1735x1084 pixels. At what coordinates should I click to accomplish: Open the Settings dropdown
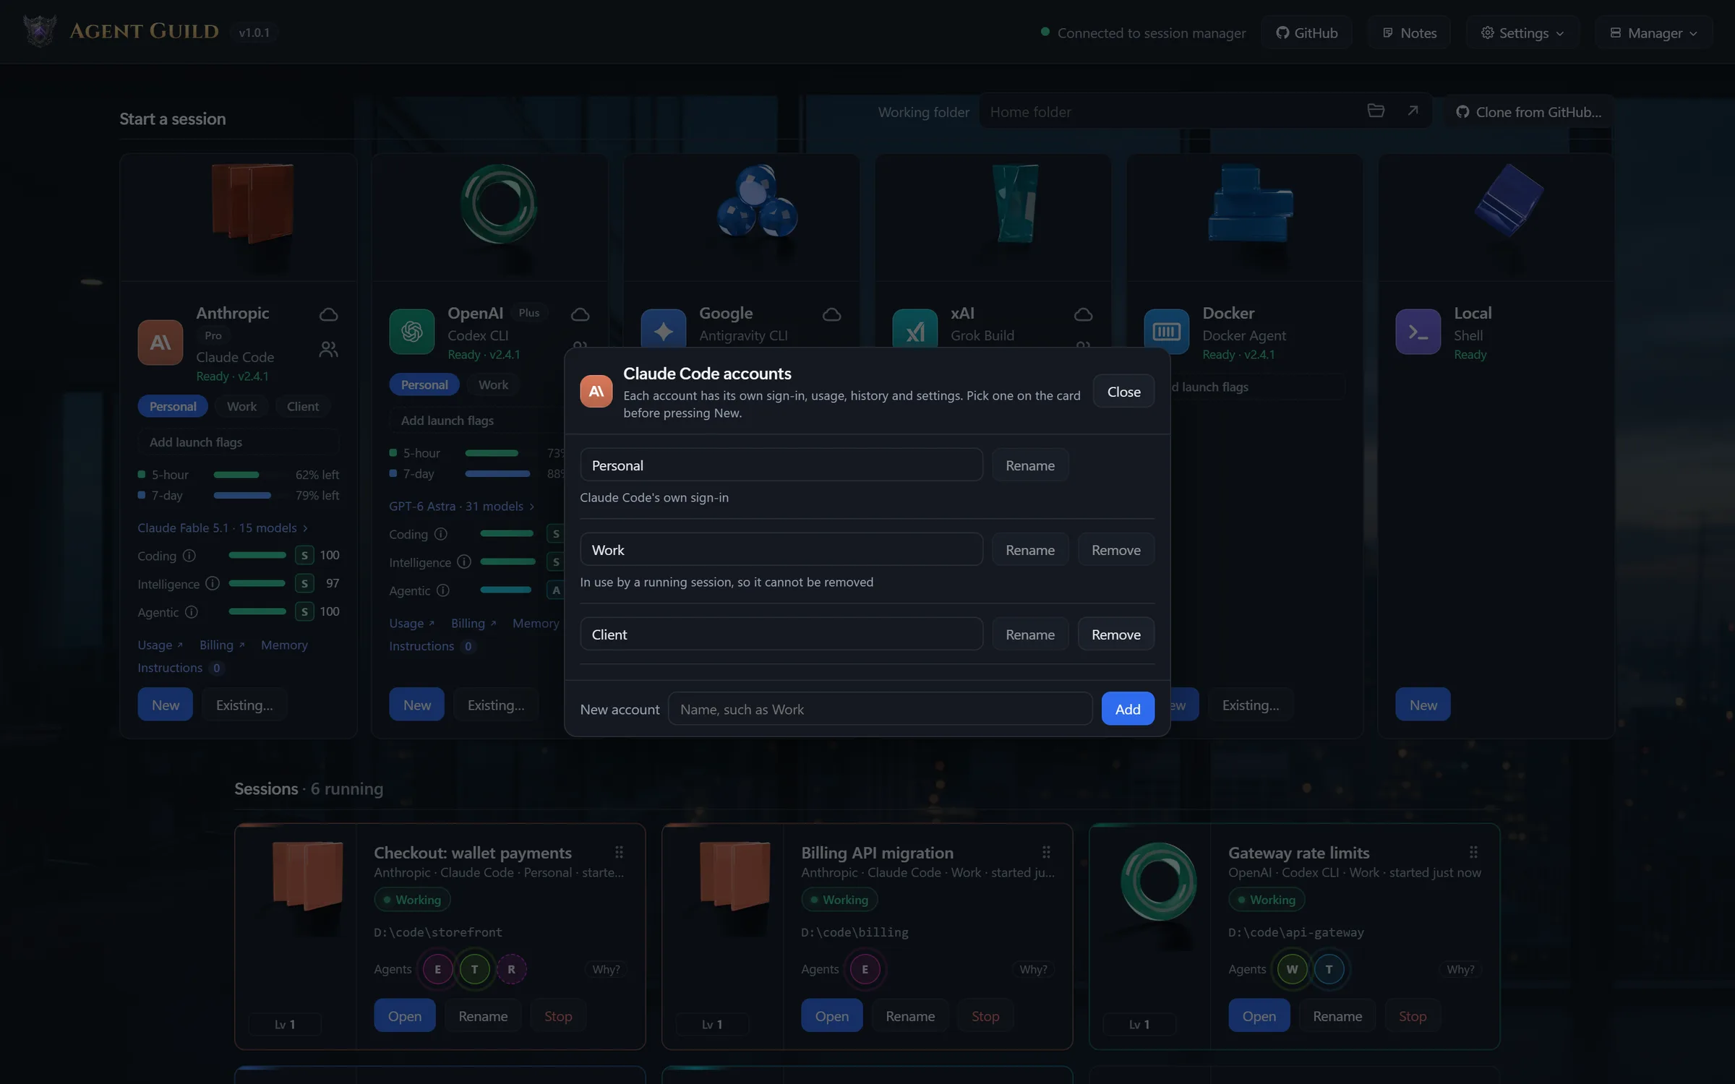tap(1522, 33)
